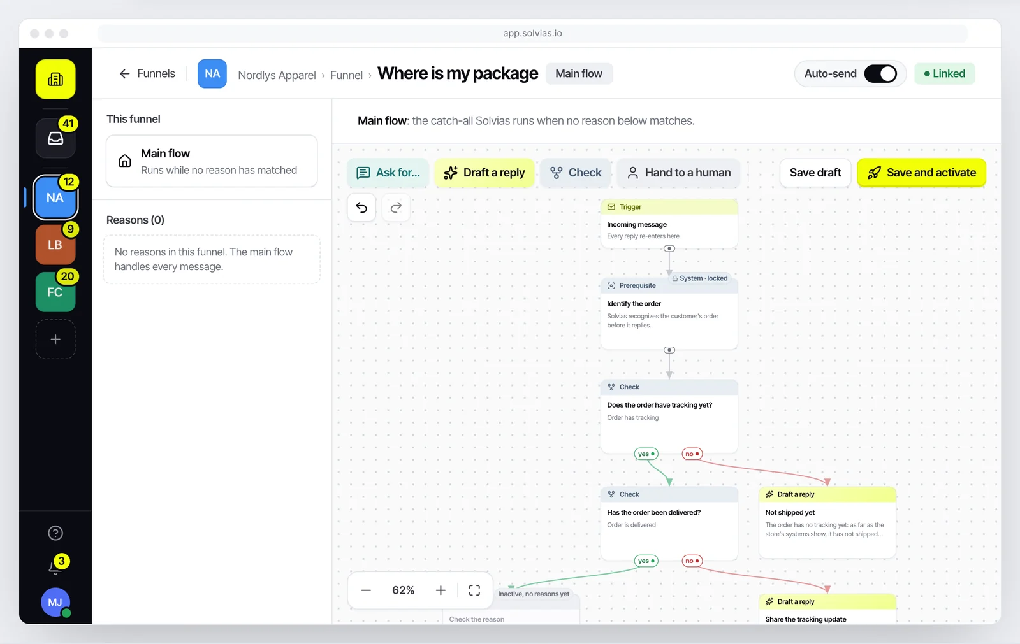Viewport: 1020px width, 644px height.
Task: Click no port on tracking check node
Action: pos(692,454)
